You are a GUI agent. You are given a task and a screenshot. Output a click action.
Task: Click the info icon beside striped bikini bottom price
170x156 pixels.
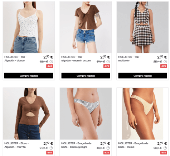tap(108, 148)
